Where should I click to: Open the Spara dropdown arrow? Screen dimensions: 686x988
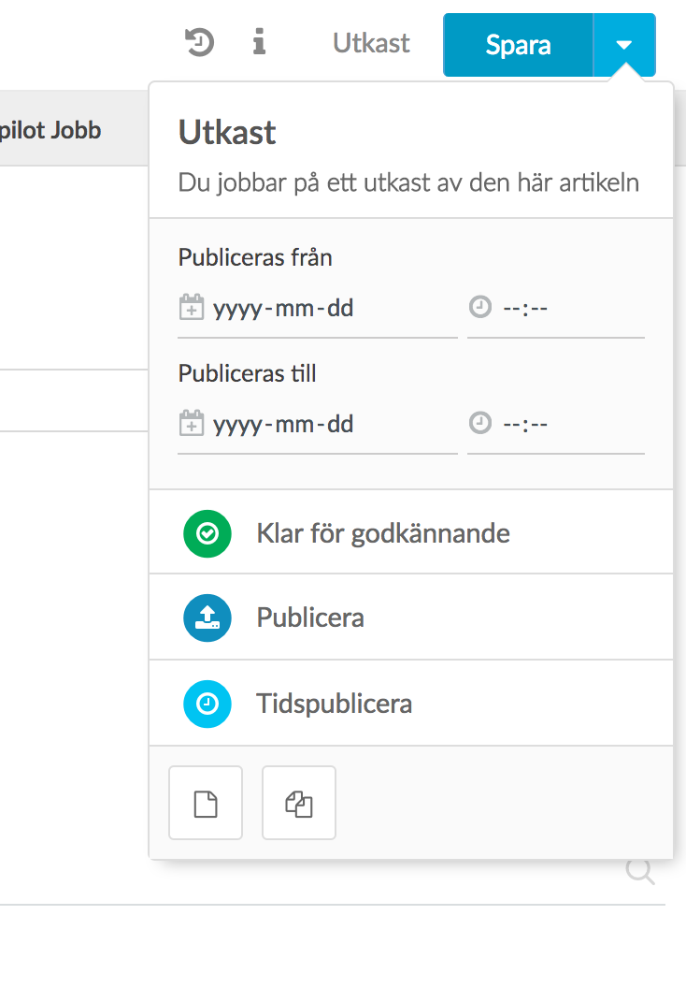point(624,44)
